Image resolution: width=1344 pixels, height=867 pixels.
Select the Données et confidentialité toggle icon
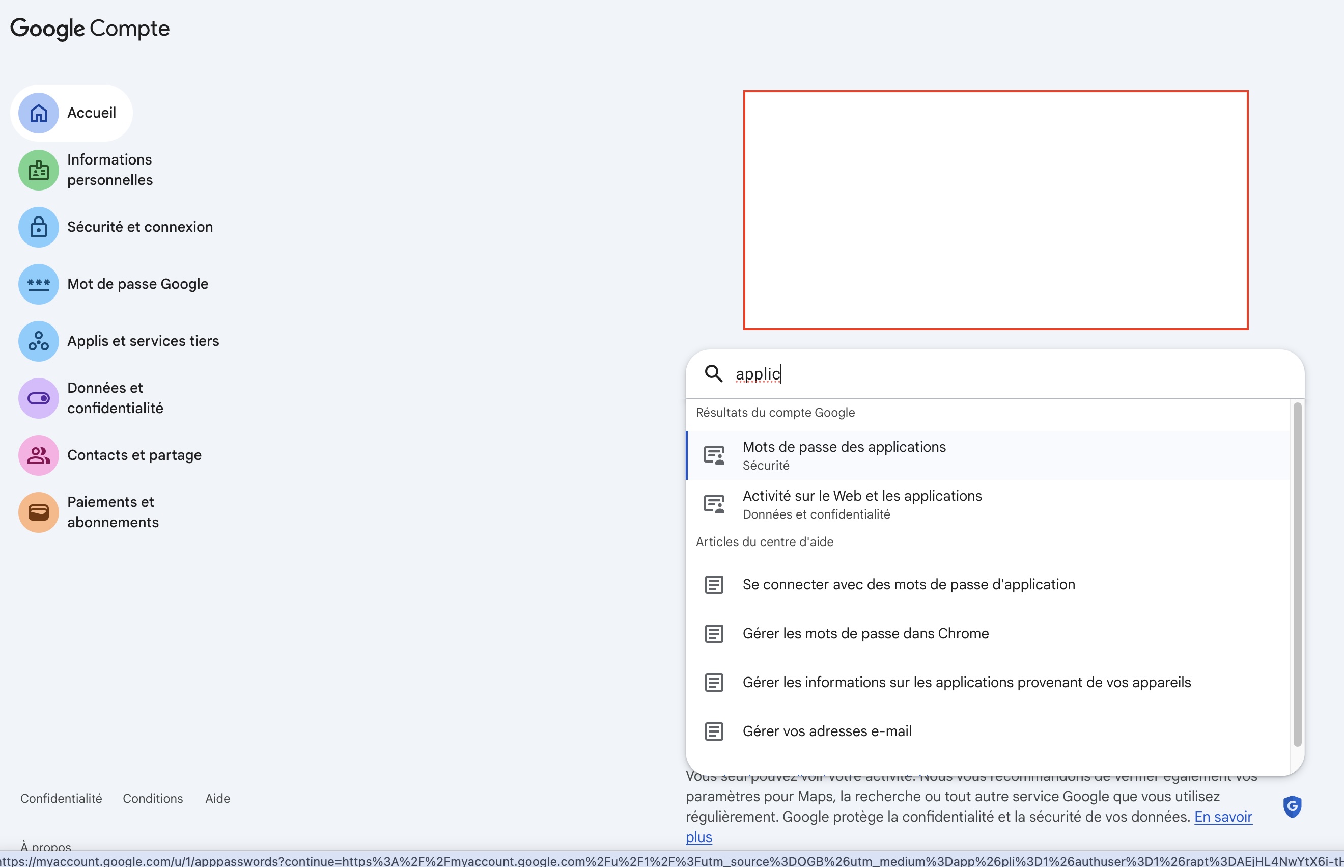point(38,398)
